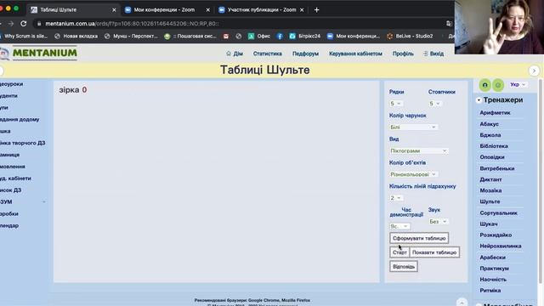The width and height of the screenshot is (544, 306).
Task: Open the Вид Піктограми dropdown
Action: [x=419, y=151]
